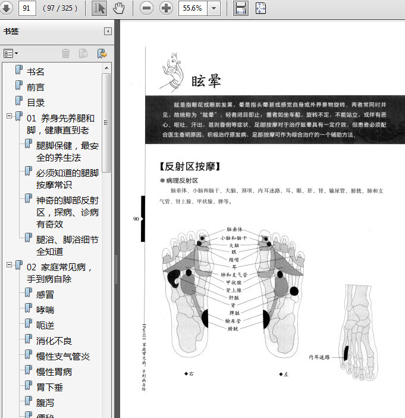
Task: Collapse the 01 养身先养腿和脚 section
Action: point(10,116)
